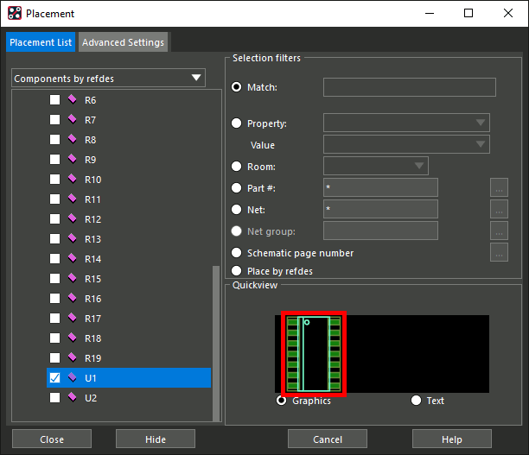This screenshot has width=529, height=455.
Task: Click into the Part # text field
Action: tap(380, 187)
